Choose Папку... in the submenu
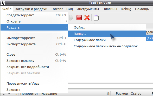The width and height of the screenshot is (153, 96). (107, 34)
